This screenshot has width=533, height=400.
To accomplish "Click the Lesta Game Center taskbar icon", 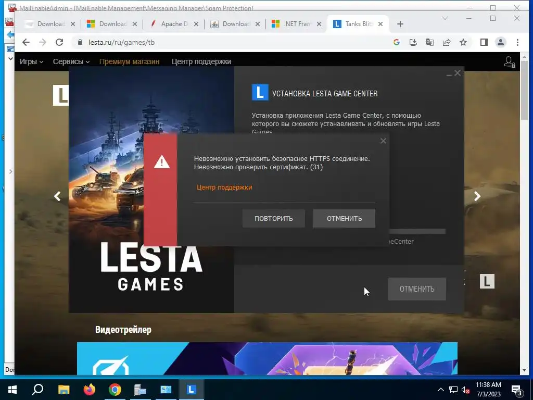I will (192, 390).
